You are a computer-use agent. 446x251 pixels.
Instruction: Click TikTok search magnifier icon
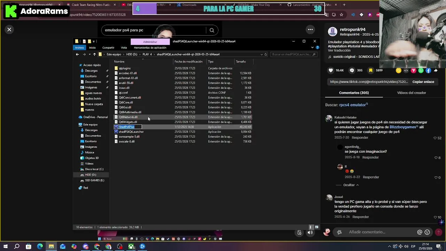pos(212,30)
